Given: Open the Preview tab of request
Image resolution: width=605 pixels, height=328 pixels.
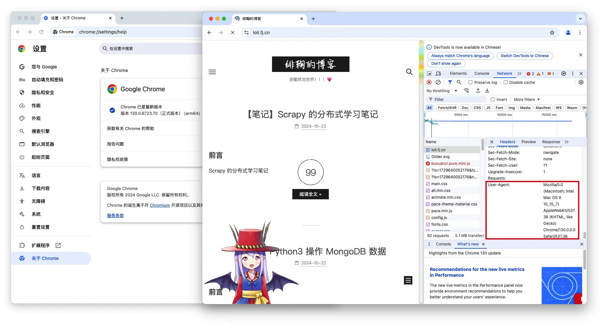Looking at the screenshot, I should tap(529, 142).
